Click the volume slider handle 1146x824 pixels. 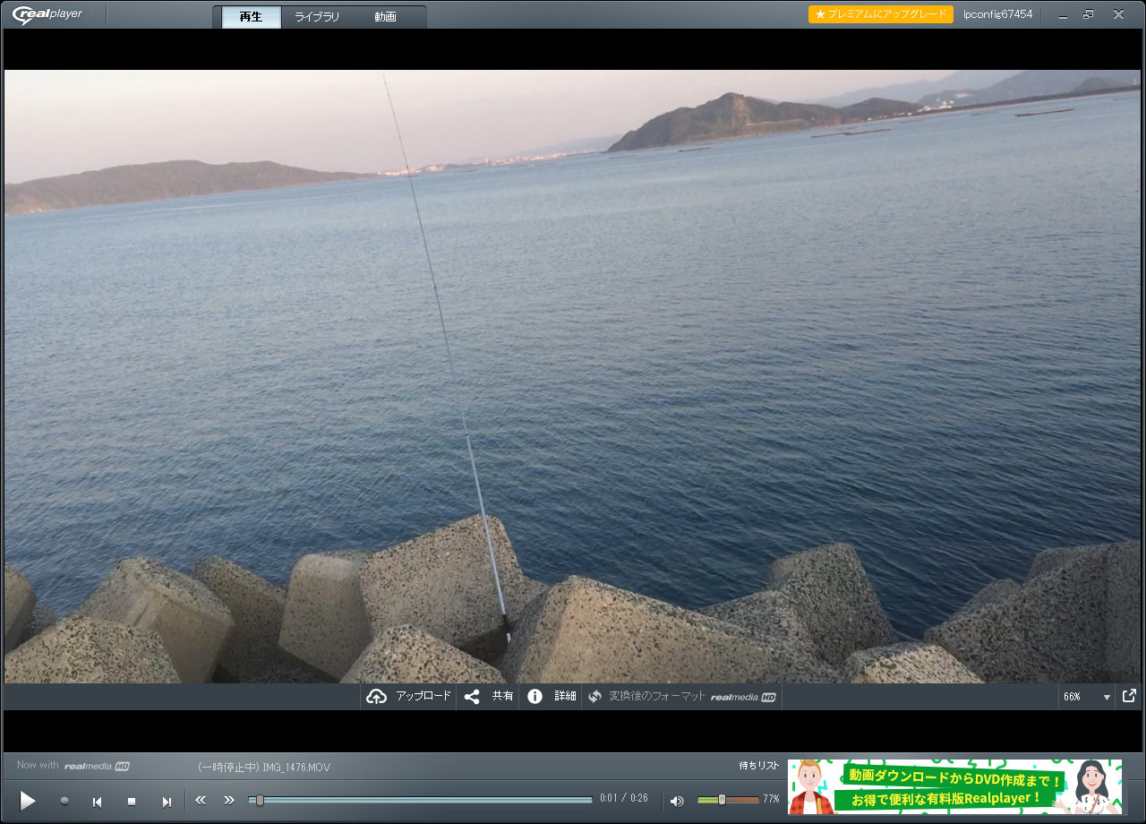point(722,799)
